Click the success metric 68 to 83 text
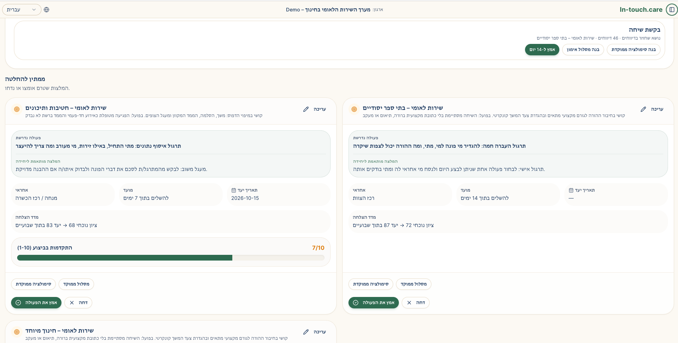The width and height of the screenshot is (678, 343). click(56, 225)
